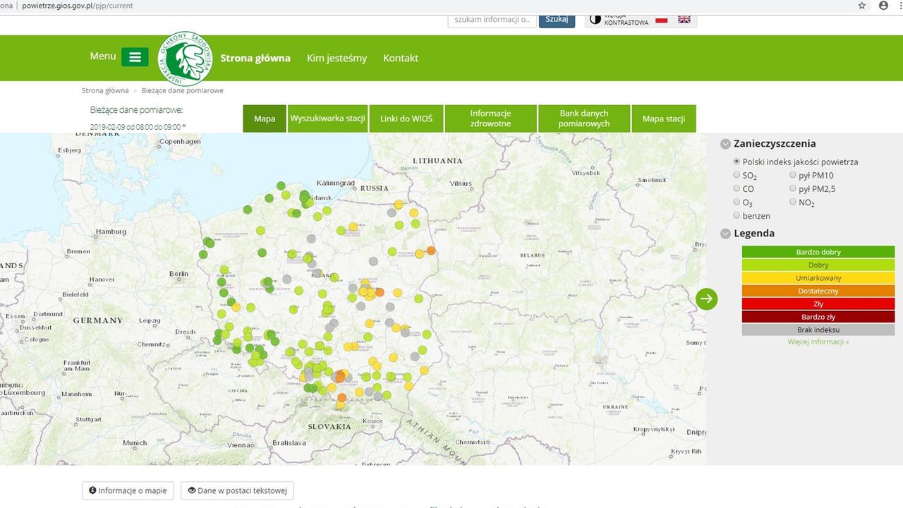This screenshot has height=508, width=903.
Task: Click the Dobry legend swatch
Action: (x=818, y=265)
